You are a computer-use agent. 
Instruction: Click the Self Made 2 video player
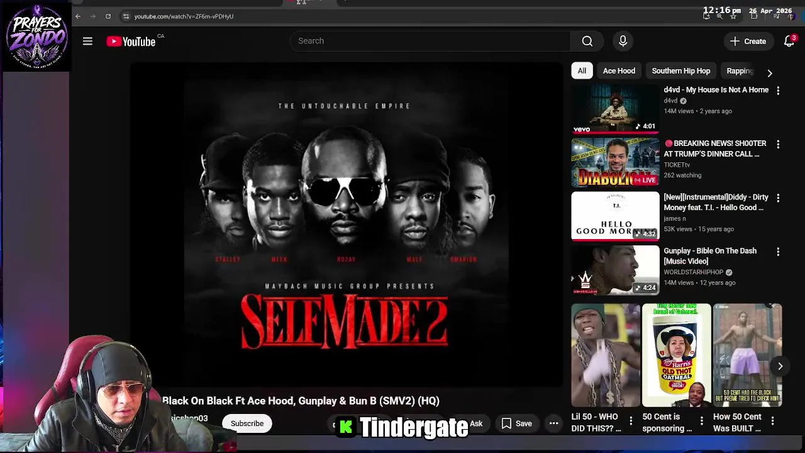346,225
